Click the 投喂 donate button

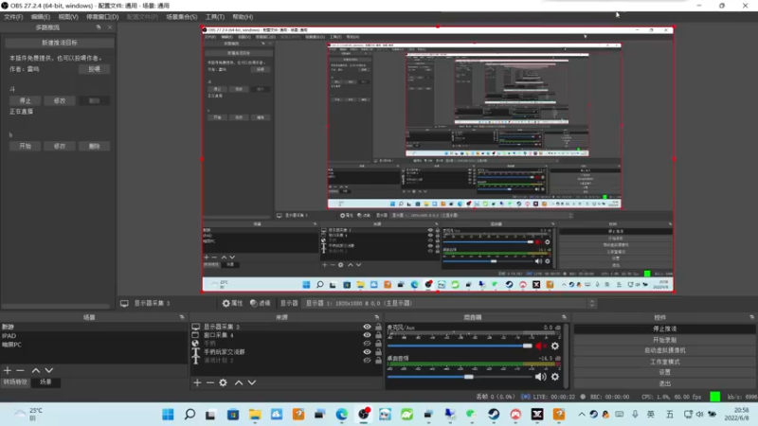[94, 69]
